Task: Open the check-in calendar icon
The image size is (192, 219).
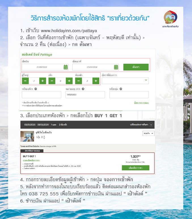Action: click(x=66, y=67)
